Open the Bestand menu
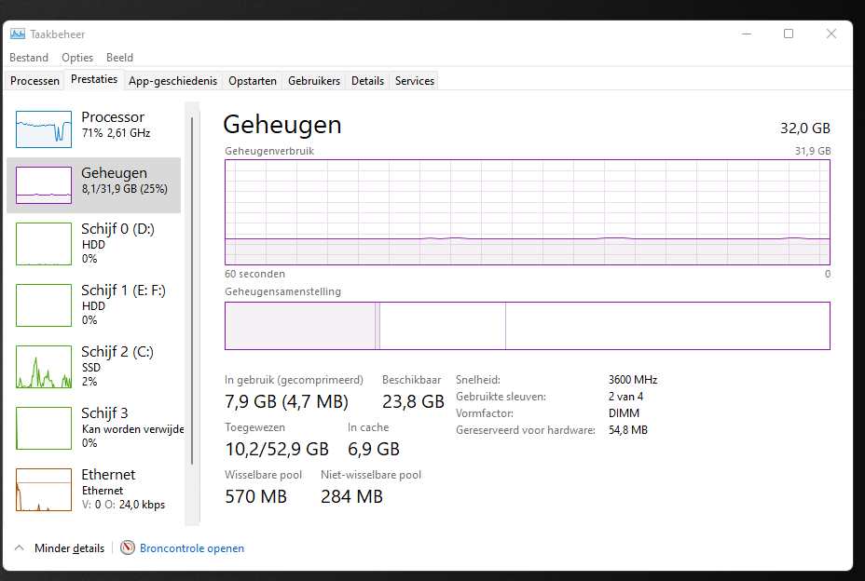Viewport: 865px width, 581px height. tap(29, 58)
